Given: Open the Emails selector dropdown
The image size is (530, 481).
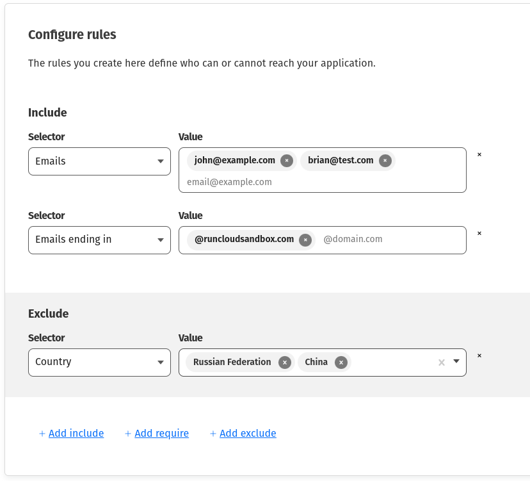Looking at the screenshot, I should point(99,161).
